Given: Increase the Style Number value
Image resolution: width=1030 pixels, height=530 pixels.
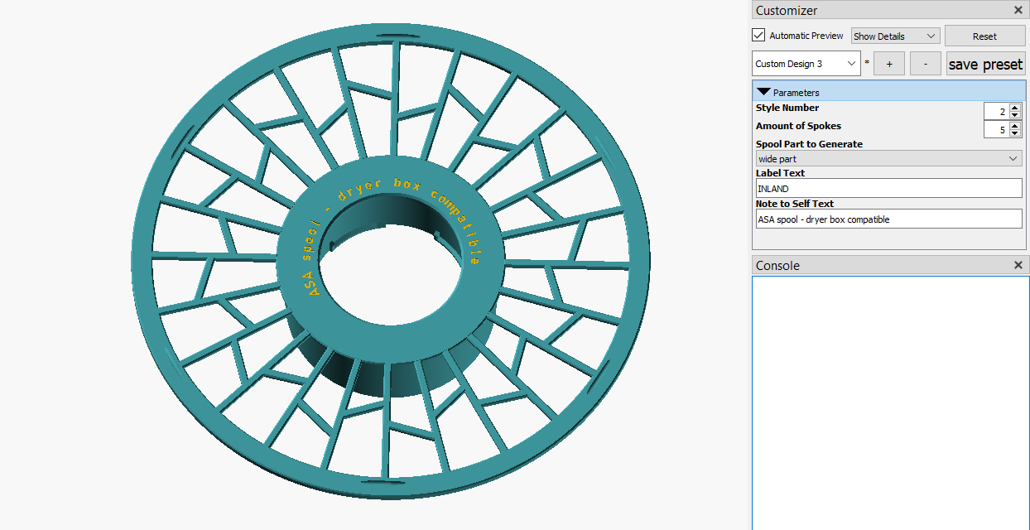Looking at the screenshot, I should (1015, 107).
